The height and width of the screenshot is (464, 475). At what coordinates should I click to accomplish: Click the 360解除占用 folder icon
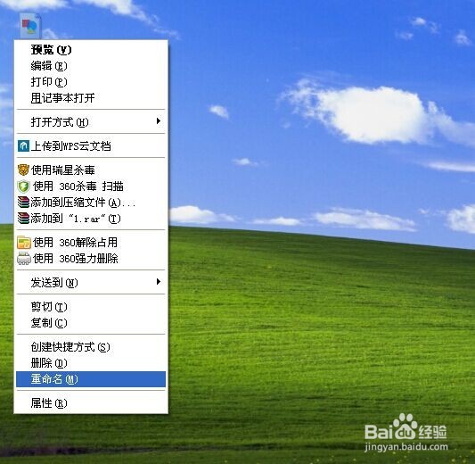coord(24,243)
